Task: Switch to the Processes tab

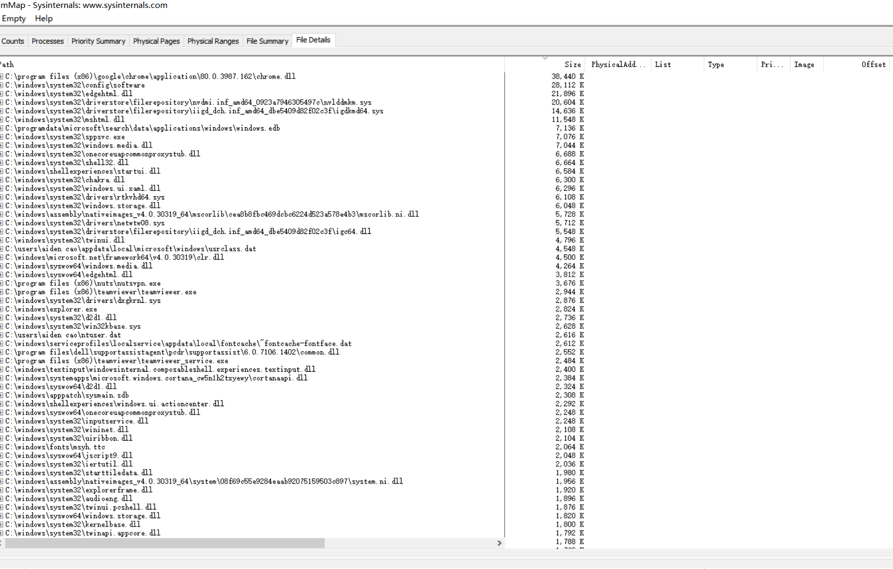Action: [x=48, y=41]
